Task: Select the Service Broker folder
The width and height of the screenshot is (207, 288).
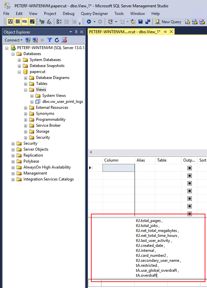Action: pos(48,125)
